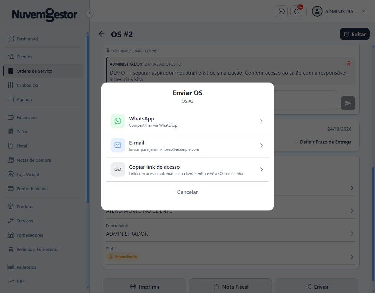Send the note with the paper plane button

point(348,103)
